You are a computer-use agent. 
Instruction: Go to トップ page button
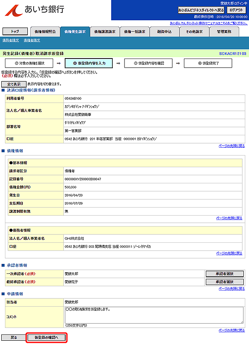[15, 32]
